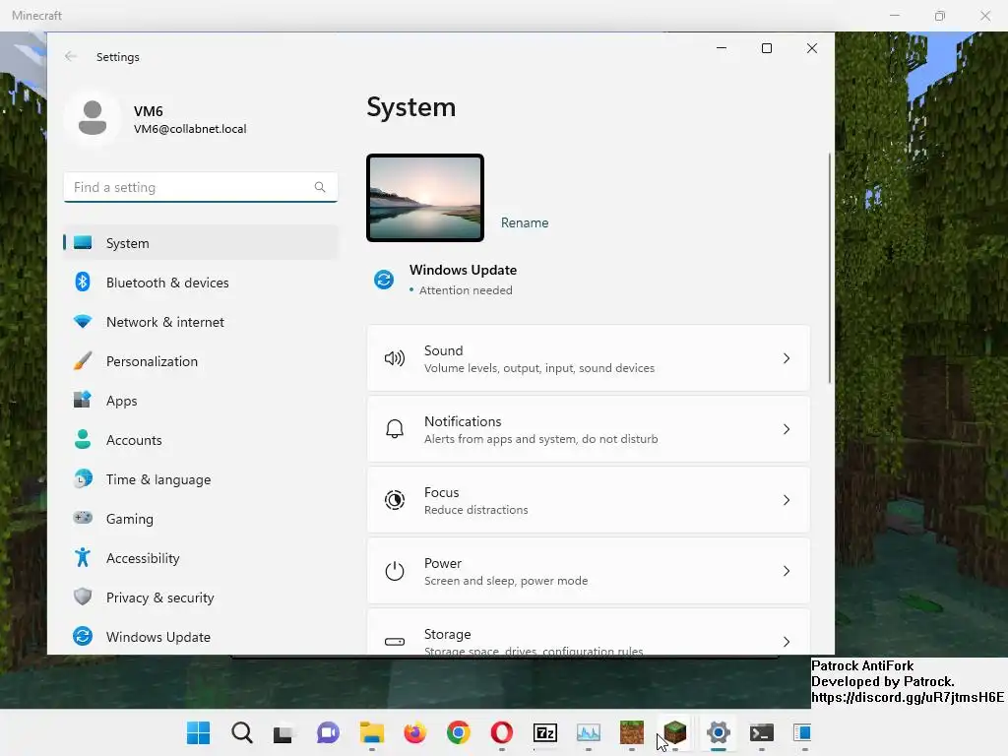
Task: Expand Storage using its chevron arrow
Action: [787, 642]
